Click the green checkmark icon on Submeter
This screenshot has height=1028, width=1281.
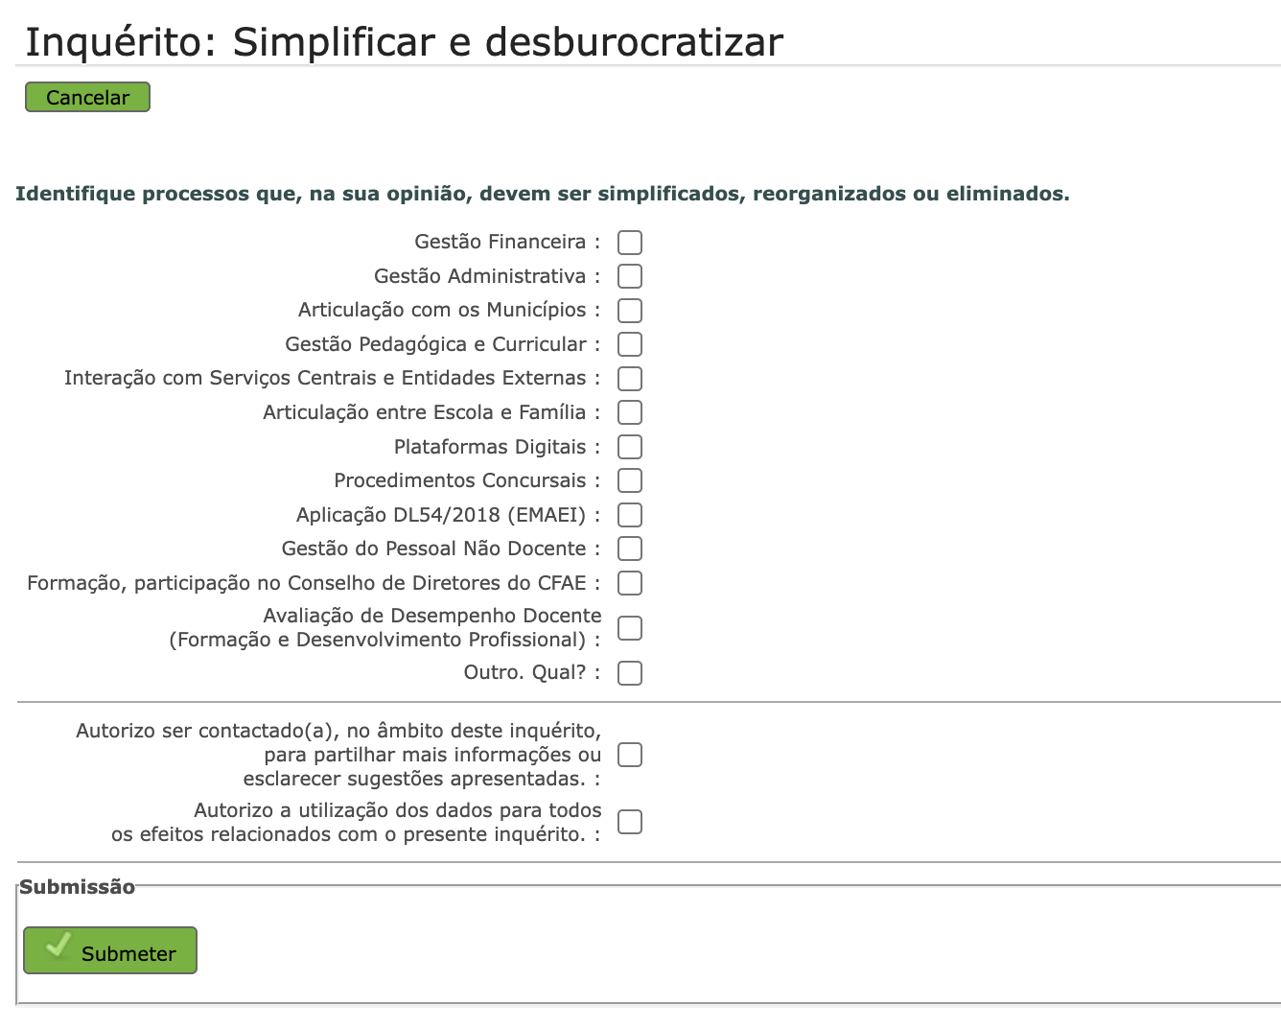58,946
